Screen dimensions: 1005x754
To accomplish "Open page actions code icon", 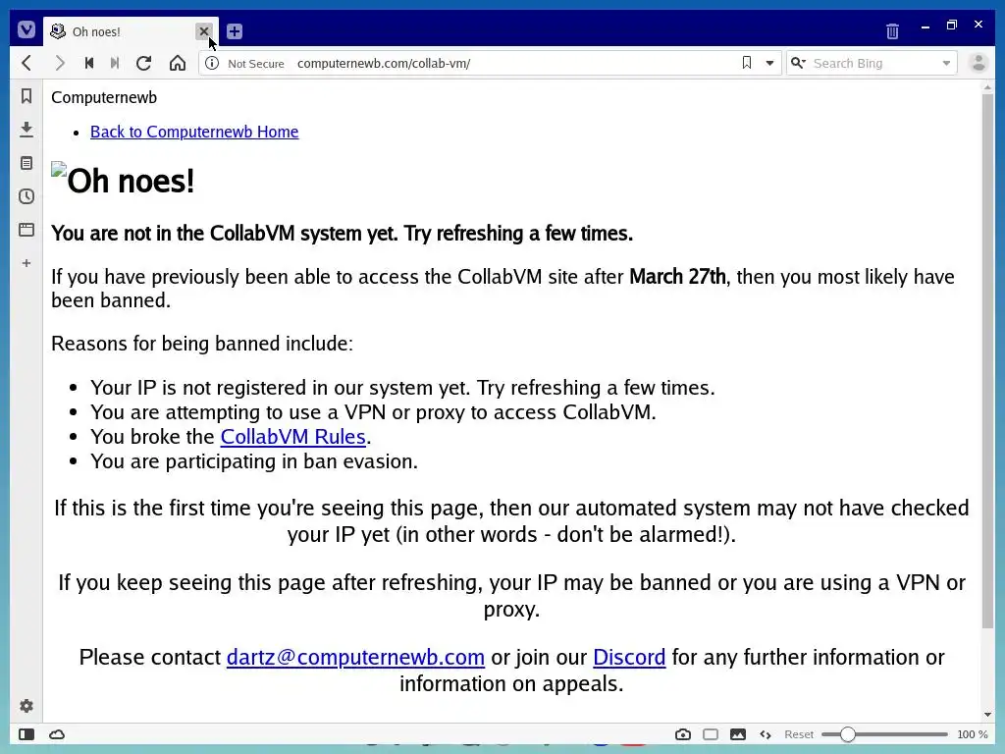I will tap(766, 734).
